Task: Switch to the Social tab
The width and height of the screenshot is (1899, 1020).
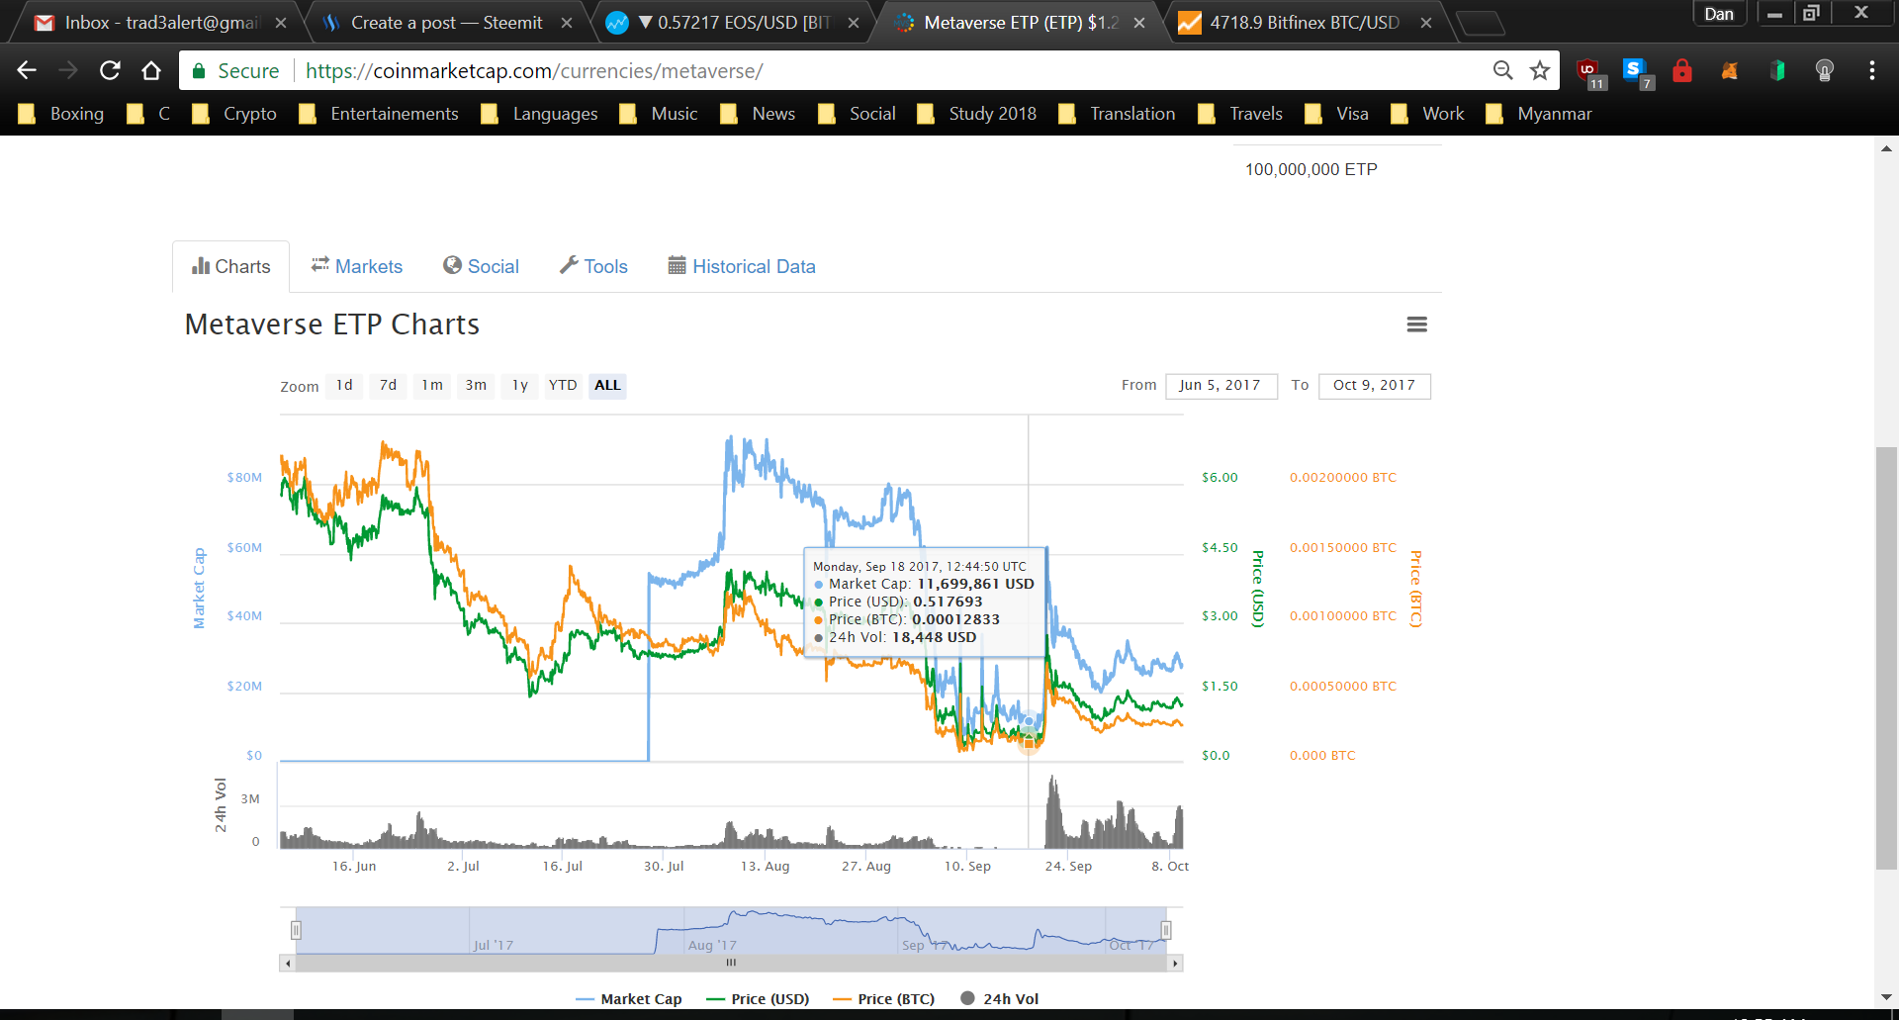Action: [x=481, y=266]
